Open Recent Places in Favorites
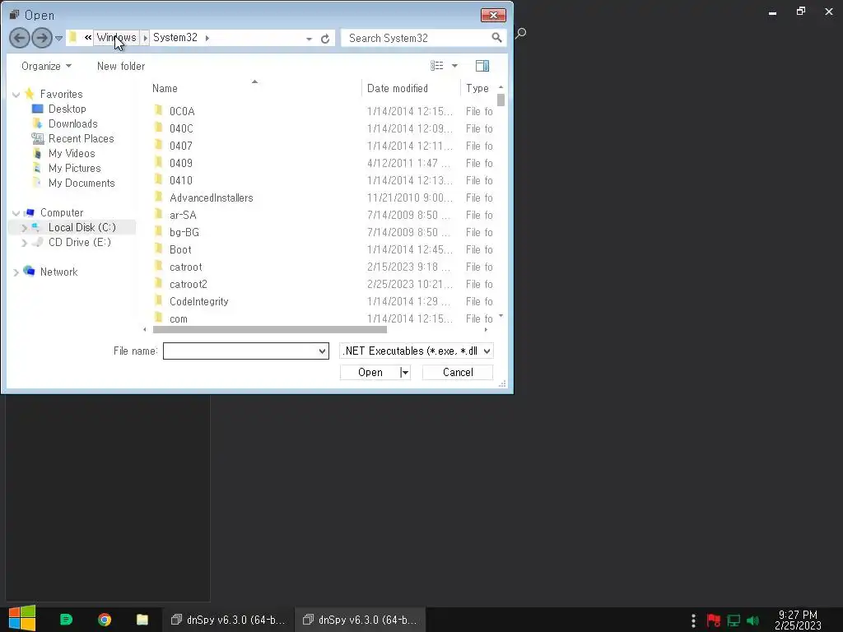The height and width of the screenshot is (632, 843). point(81,138)
